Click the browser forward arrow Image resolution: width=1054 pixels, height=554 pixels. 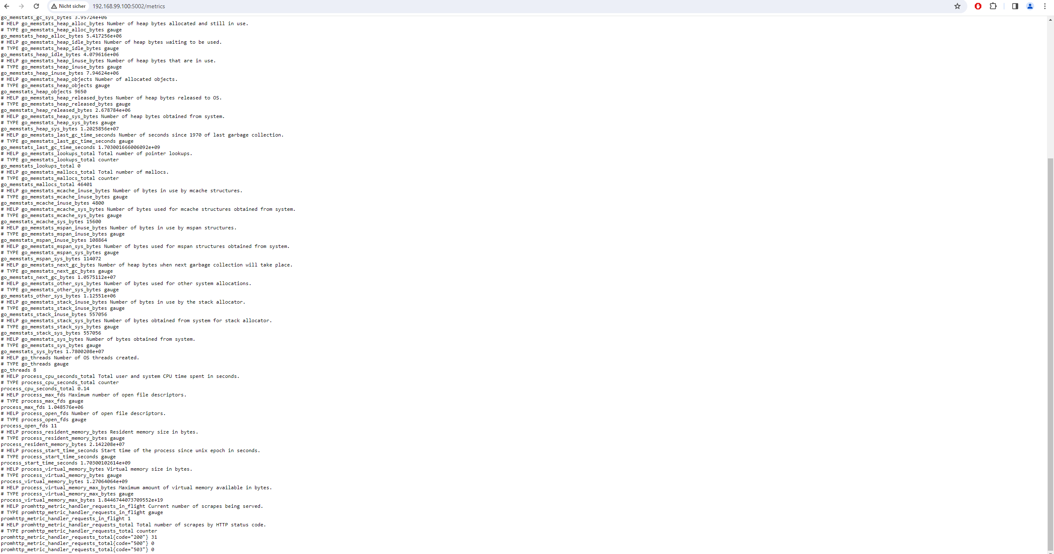click(21, 6)
